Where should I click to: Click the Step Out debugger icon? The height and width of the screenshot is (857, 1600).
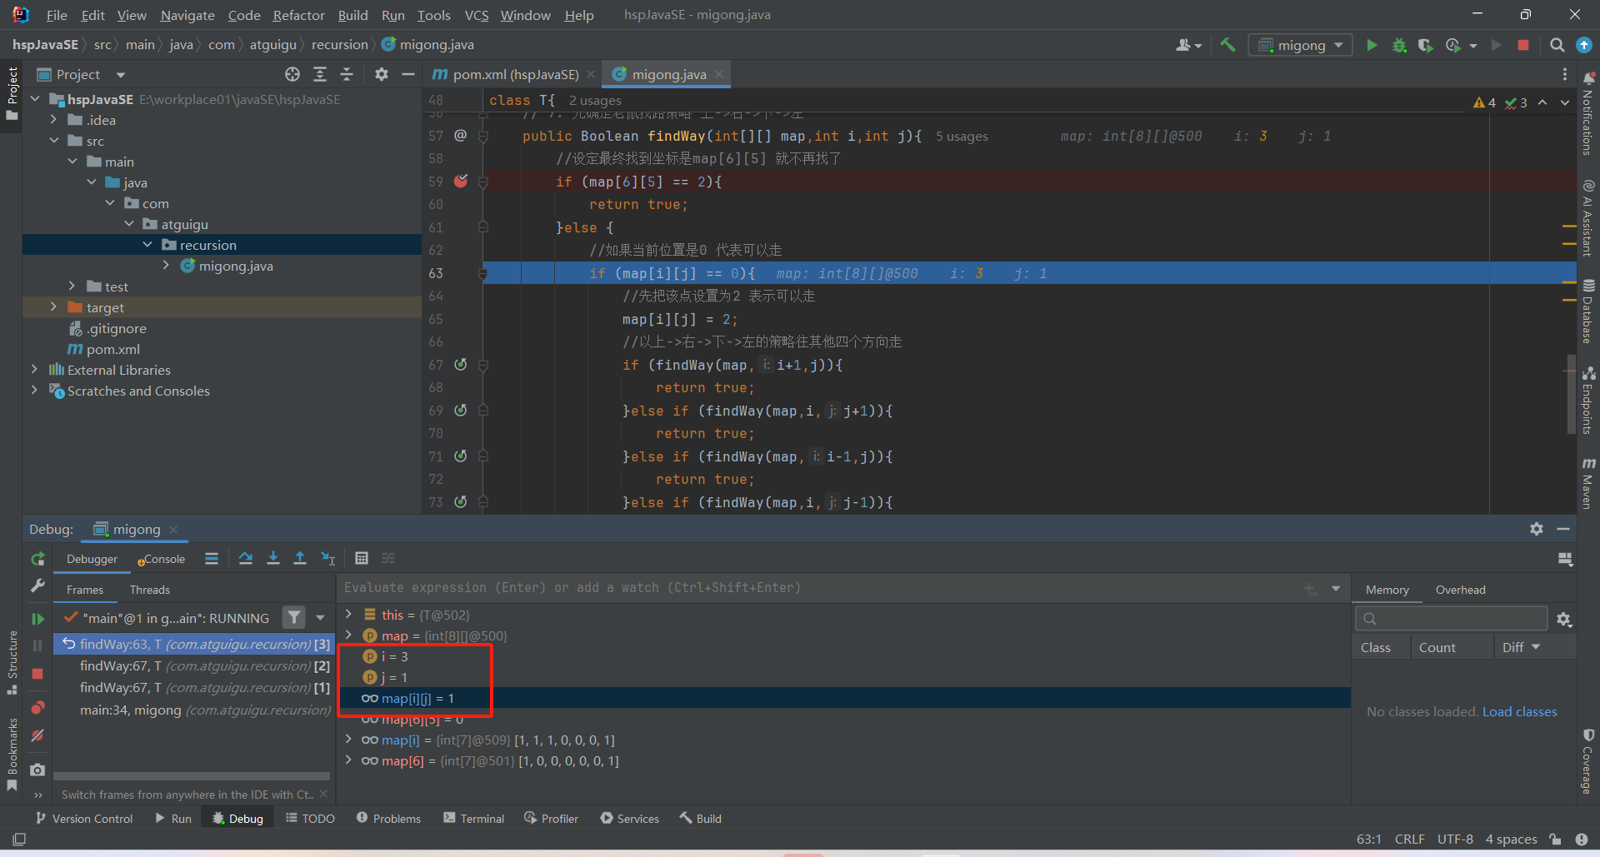(300, 559)
